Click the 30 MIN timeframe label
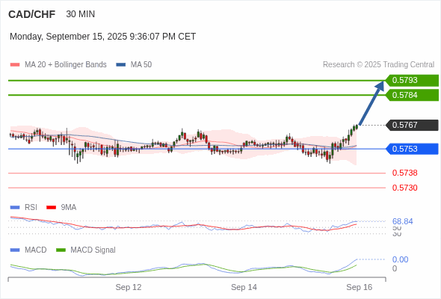 pos(81,14)
